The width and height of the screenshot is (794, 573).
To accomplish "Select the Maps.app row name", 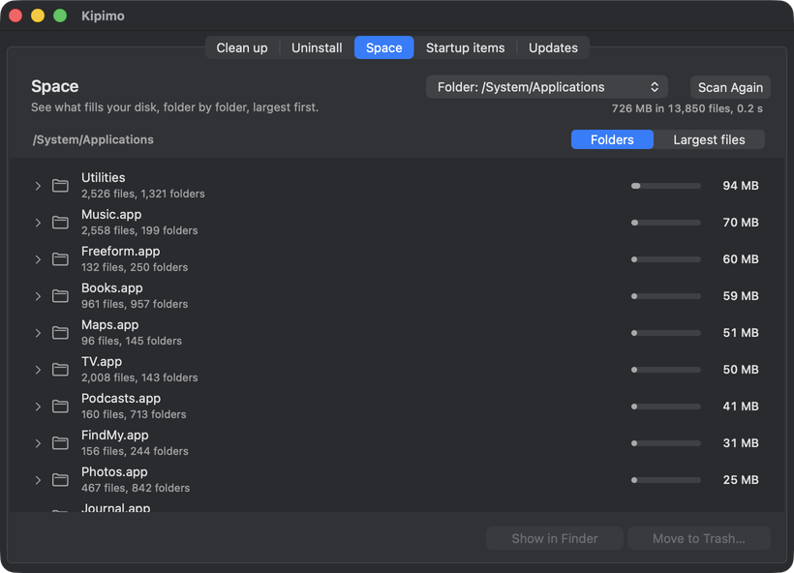I will 109,325.
